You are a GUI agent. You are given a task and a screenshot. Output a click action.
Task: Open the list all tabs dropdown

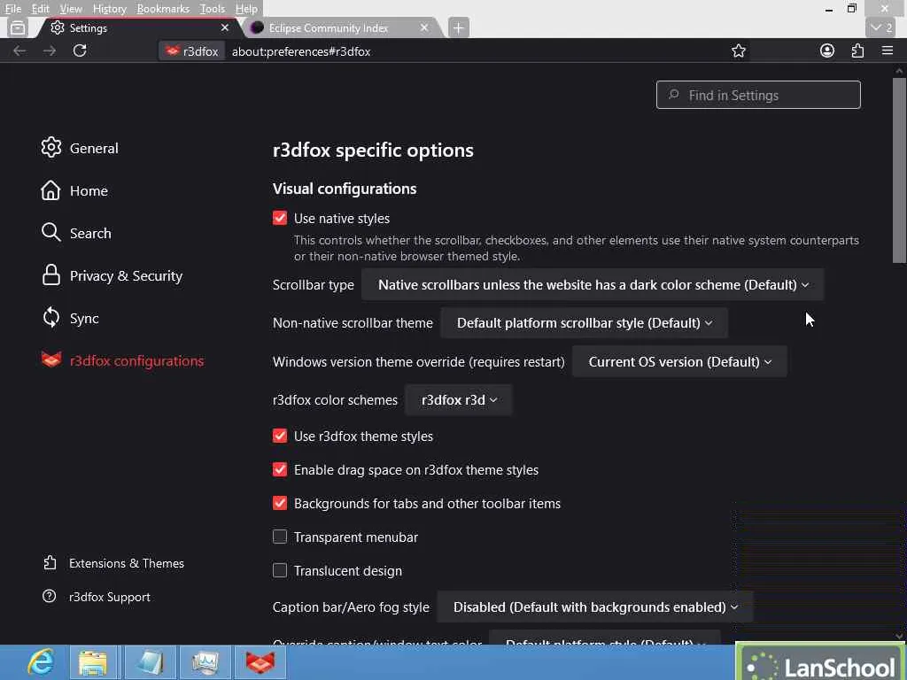click(x=881, y=27)
